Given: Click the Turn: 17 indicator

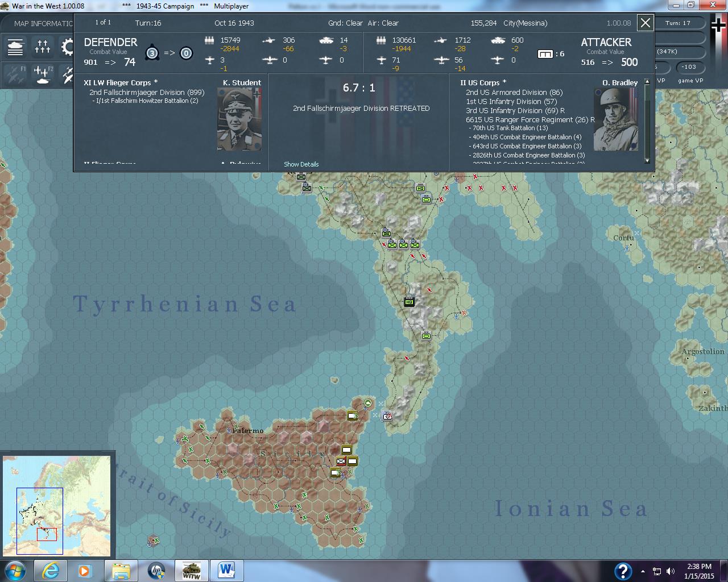Looking at the screenshot, I should pyautogui.click(x=678, y=23).
